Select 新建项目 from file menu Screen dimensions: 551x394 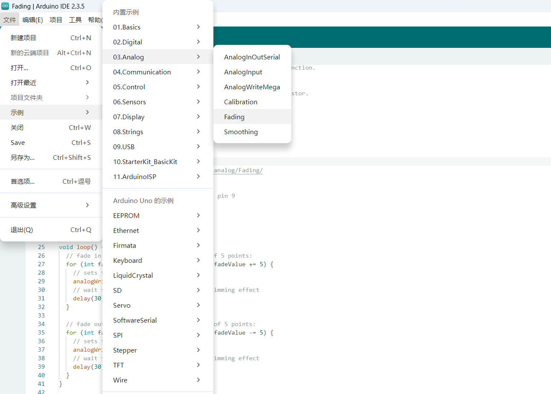[51, 38]
